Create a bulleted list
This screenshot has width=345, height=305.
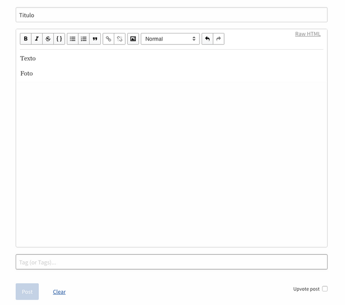(73, 39)
